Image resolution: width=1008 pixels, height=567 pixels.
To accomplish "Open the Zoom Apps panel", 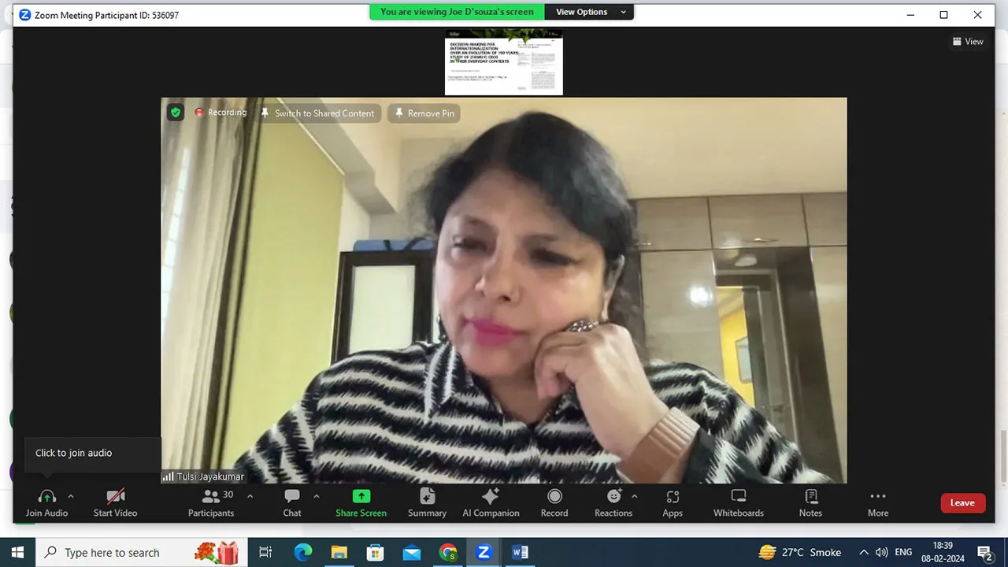I will 673,502.
